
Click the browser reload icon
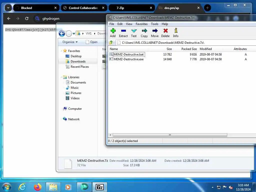[27, 18]
